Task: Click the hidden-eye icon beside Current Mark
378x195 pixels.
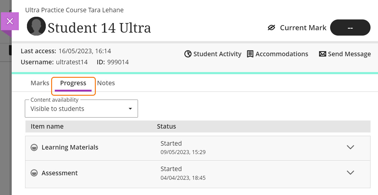Action: click(x=271, y=28)
